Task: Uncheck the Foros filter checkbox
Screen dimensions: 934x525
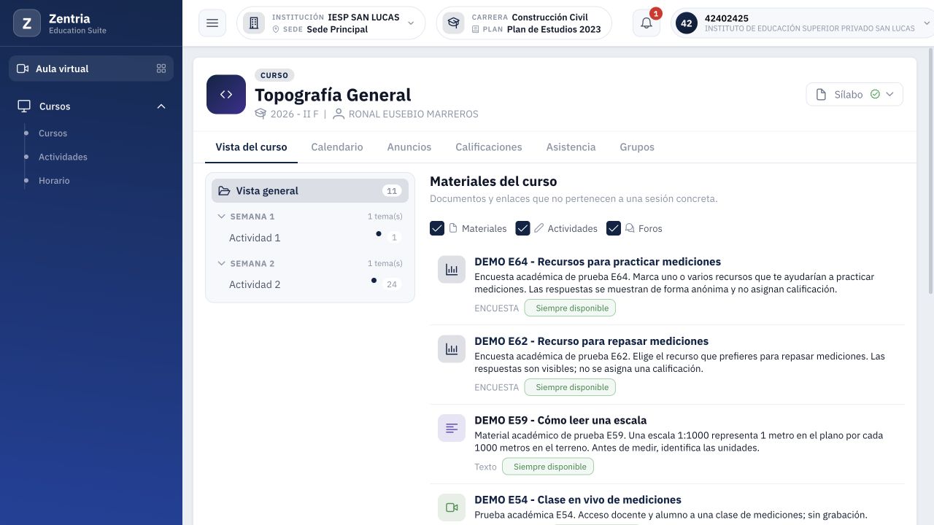Action: 614,228
